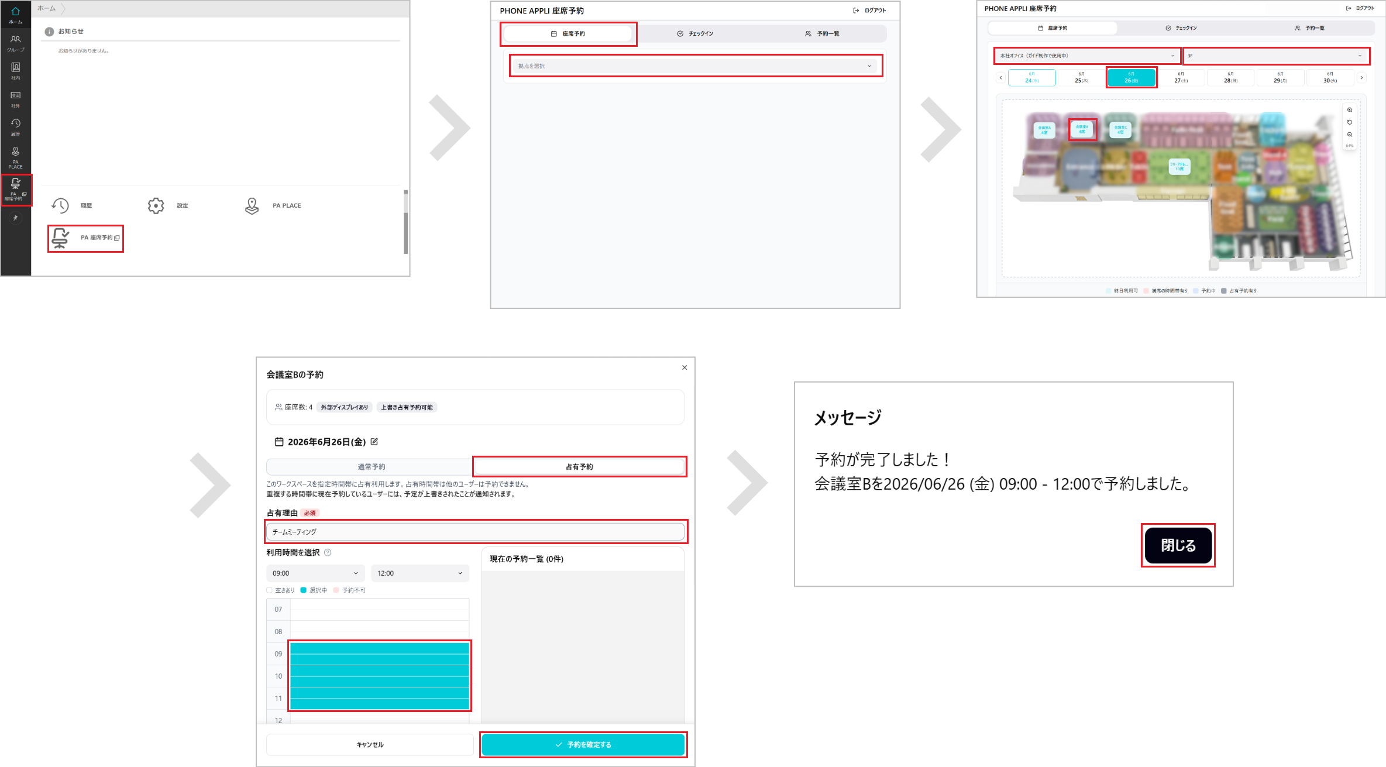Close the 会議室Bの予約 dialog with X
This screenshot has height=767, width=1386.
click(685, 367)
